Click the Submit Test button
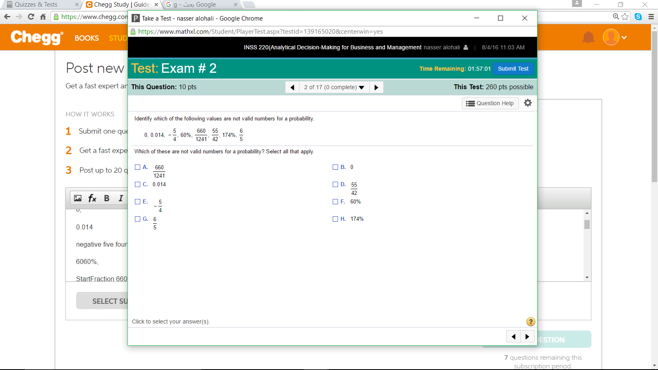 coord(513,69)
